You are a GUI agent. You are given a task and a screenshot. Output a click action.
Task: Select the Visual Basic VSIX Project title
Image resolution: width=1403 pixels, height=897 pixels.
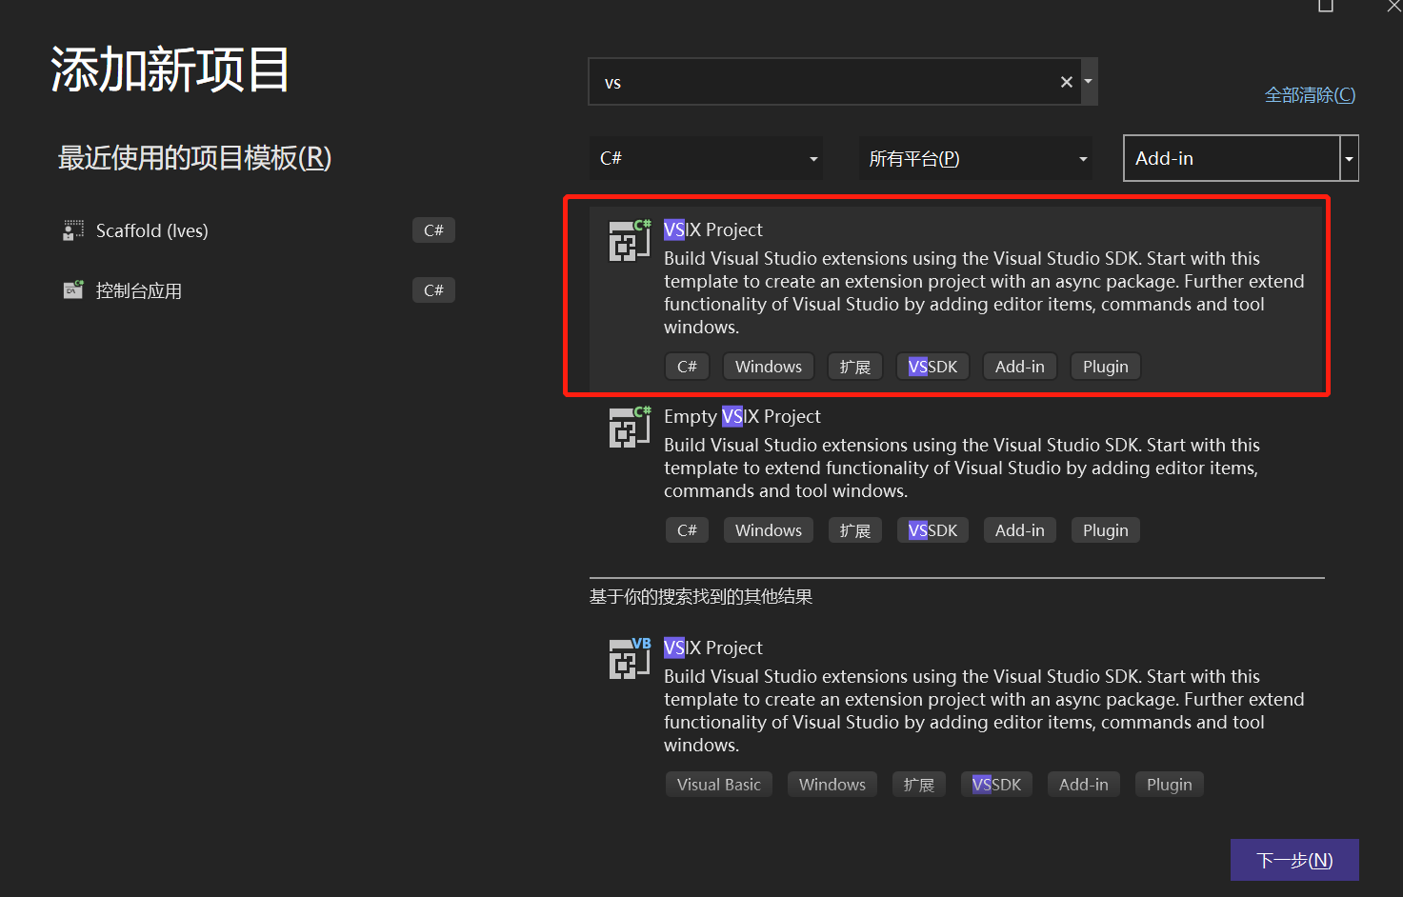(x=713, y=648)
